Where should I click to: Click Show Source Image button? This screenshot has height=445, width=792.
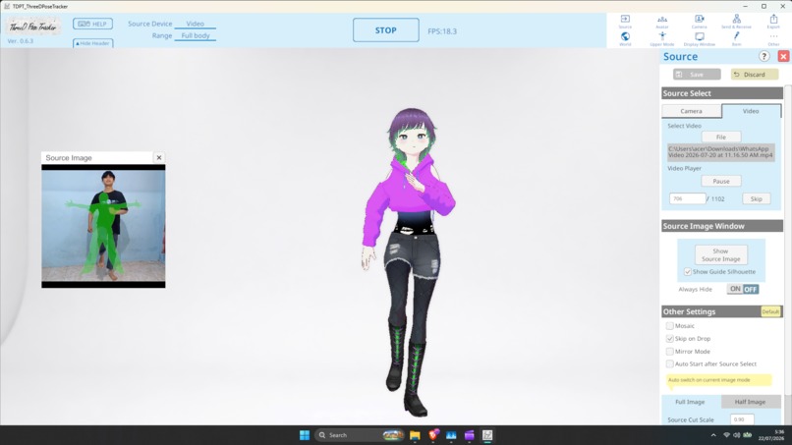coord(721,255)
